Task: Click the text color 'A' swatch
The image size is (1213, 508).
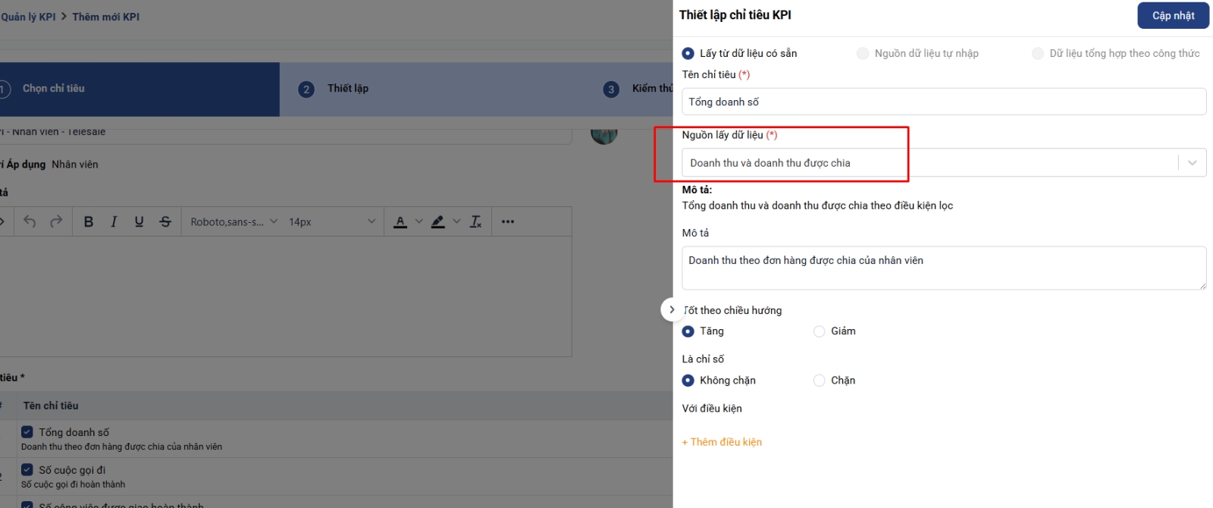Action: [400, 221]
